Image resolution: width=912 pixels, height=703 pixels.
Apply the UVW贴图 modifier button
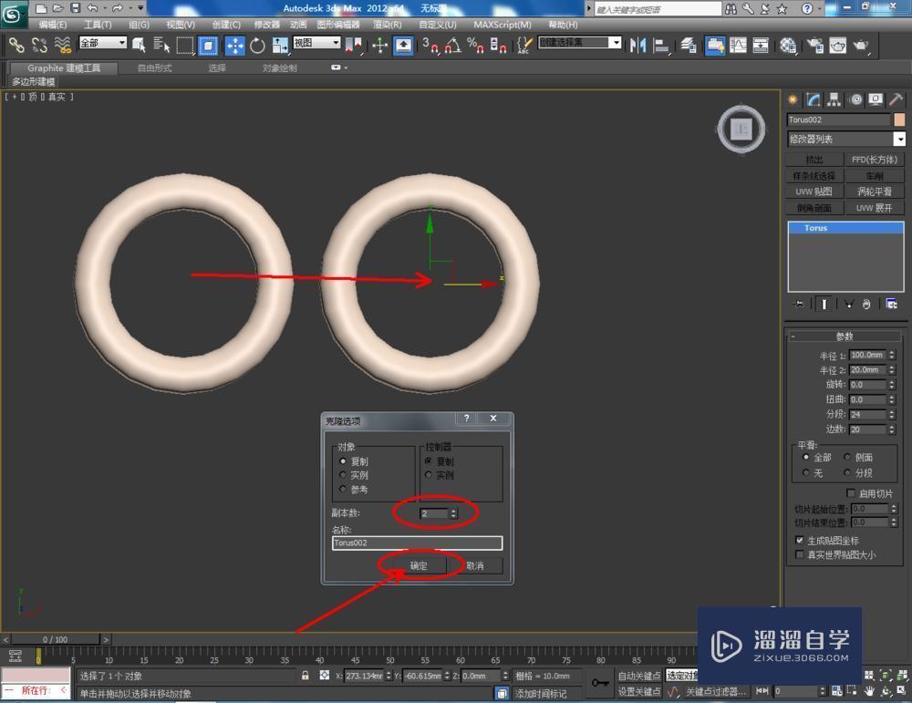(813, 191)
